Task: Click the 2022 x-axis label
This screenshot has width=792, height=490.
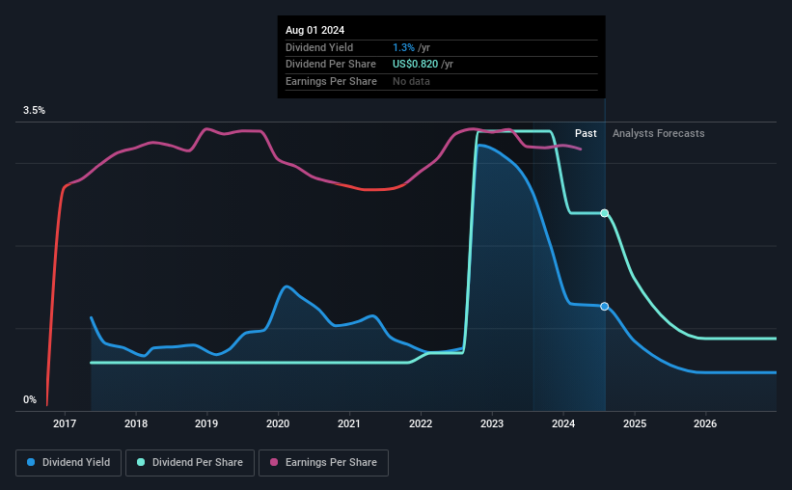Action: click(x=421, y=423)
